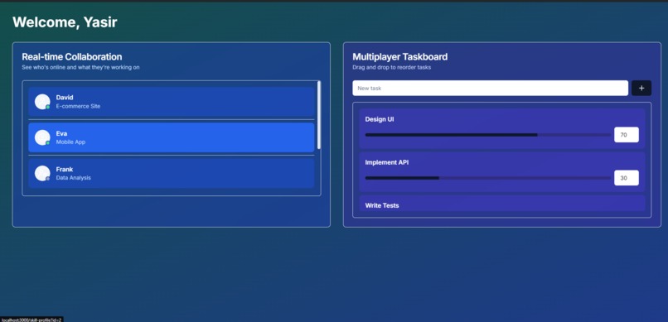The width and height of the screenshot is (668, 322).
Task: Select Eva's Mobile App card
Action: pos(172,137)
